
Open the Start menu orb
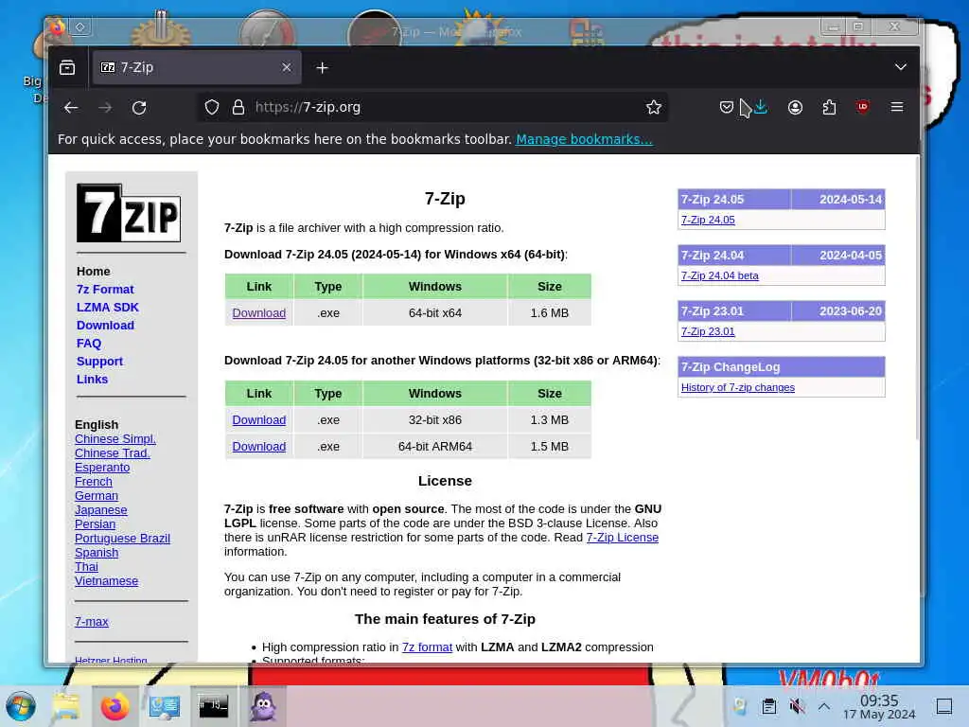pyautogui.click(x=21, y=706)
